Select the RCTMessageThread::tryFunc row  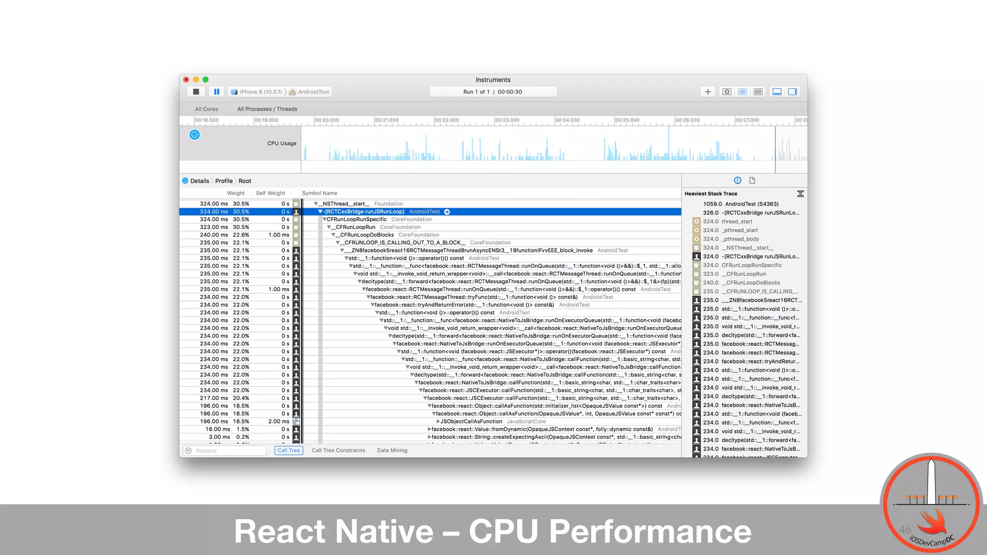coord(430,297)
